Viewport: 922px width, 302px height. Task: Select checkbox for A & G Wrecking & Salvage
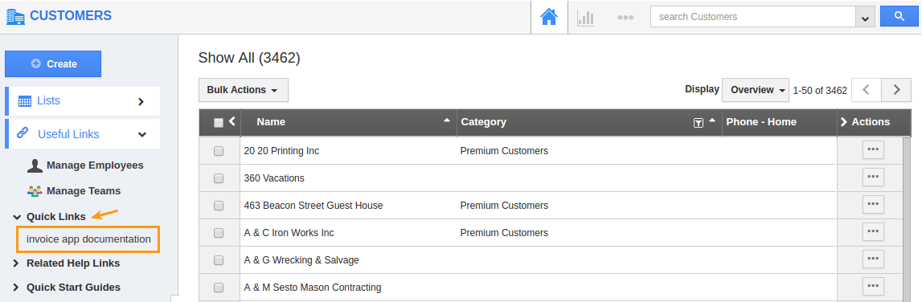[219, 260]
